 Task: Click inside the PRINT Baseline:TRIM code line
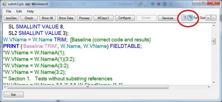pyautogui.click(x=72, y=46)
